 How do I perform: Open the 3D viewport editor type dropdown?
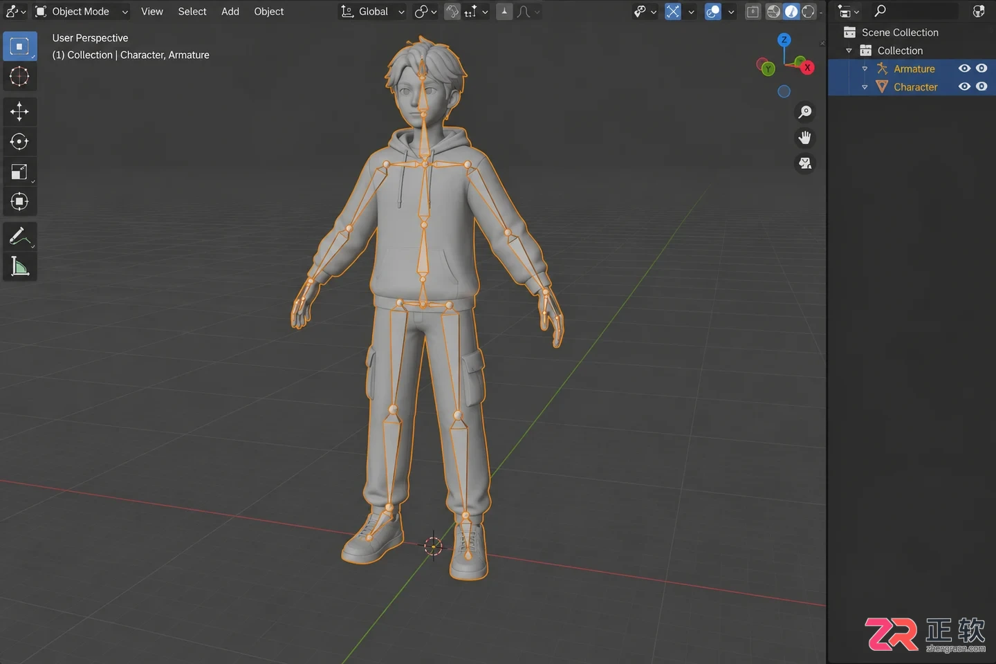(x=15, y=12)
